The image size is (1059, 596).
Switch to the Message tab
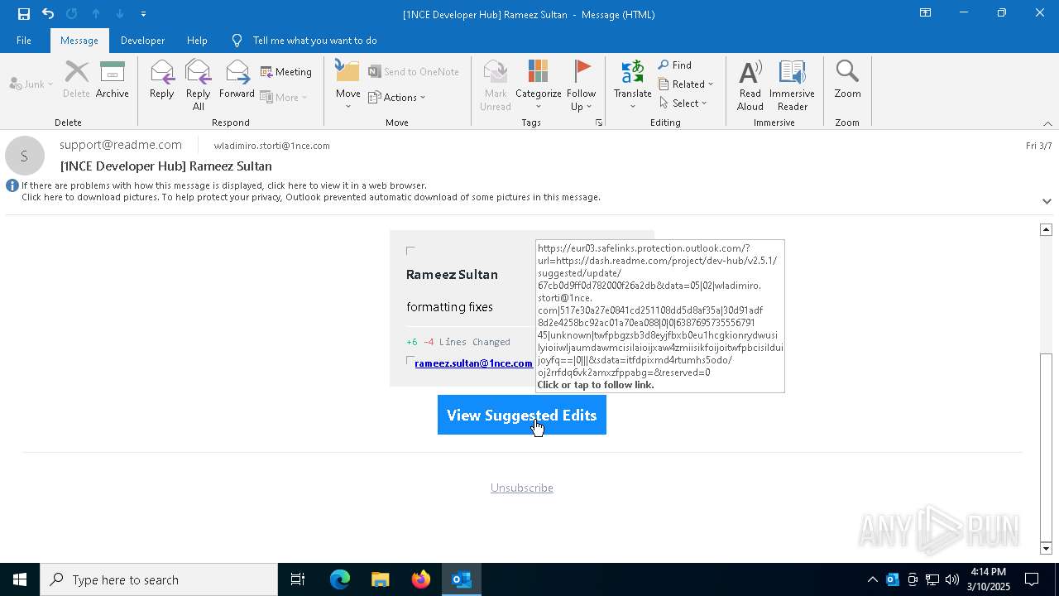pyautogui.click(x=79, y=40)
